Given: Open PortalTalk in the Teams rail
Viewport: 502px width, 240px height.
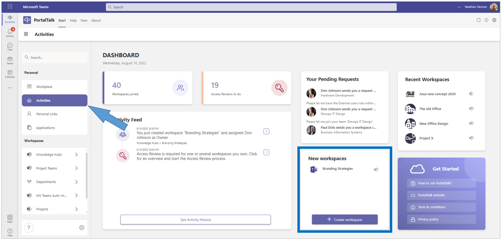Looking at the screenshot, I should pos(10,19).
